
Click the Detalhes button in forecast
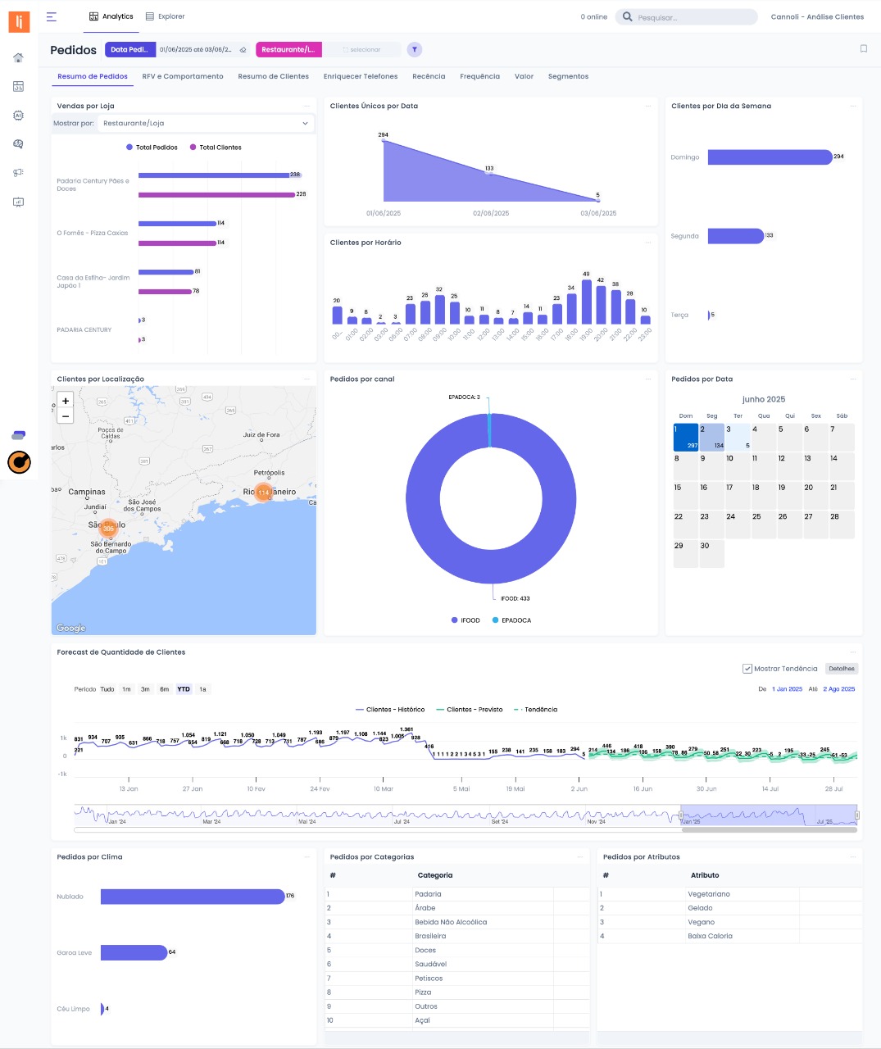(x=841, y=669)
